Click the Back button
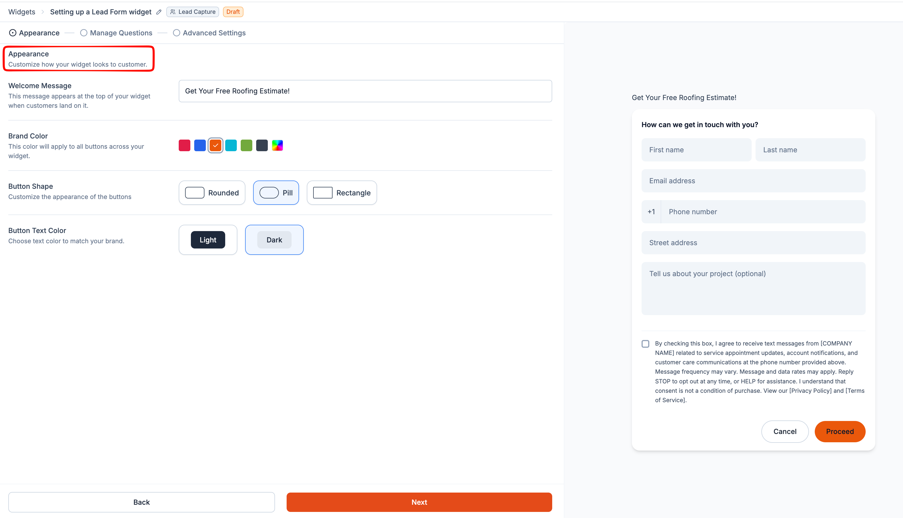Screen dimensions: 903x518 tap(141, 502)
